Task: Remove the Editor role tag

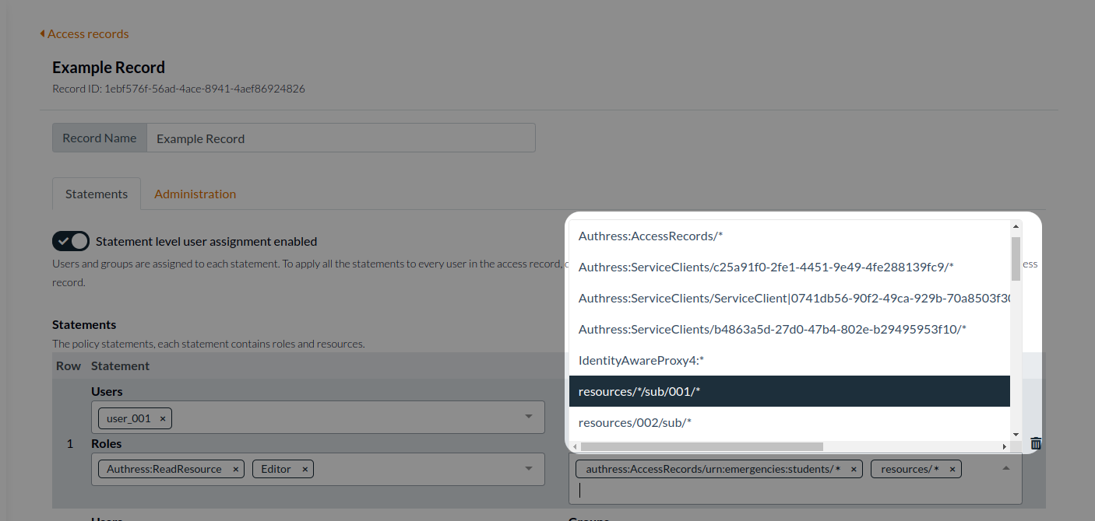Action: (x=305, y=468)
